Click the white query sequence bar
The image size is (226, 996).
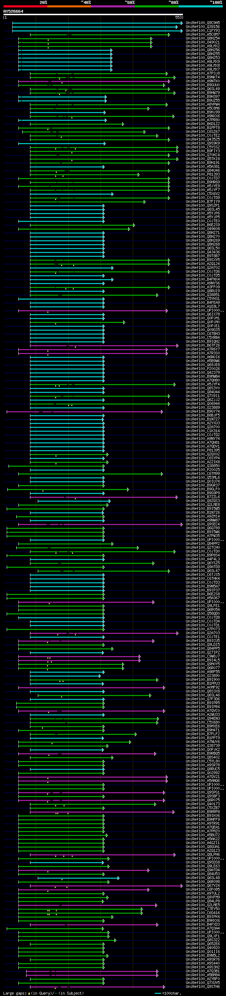[93, 14]
